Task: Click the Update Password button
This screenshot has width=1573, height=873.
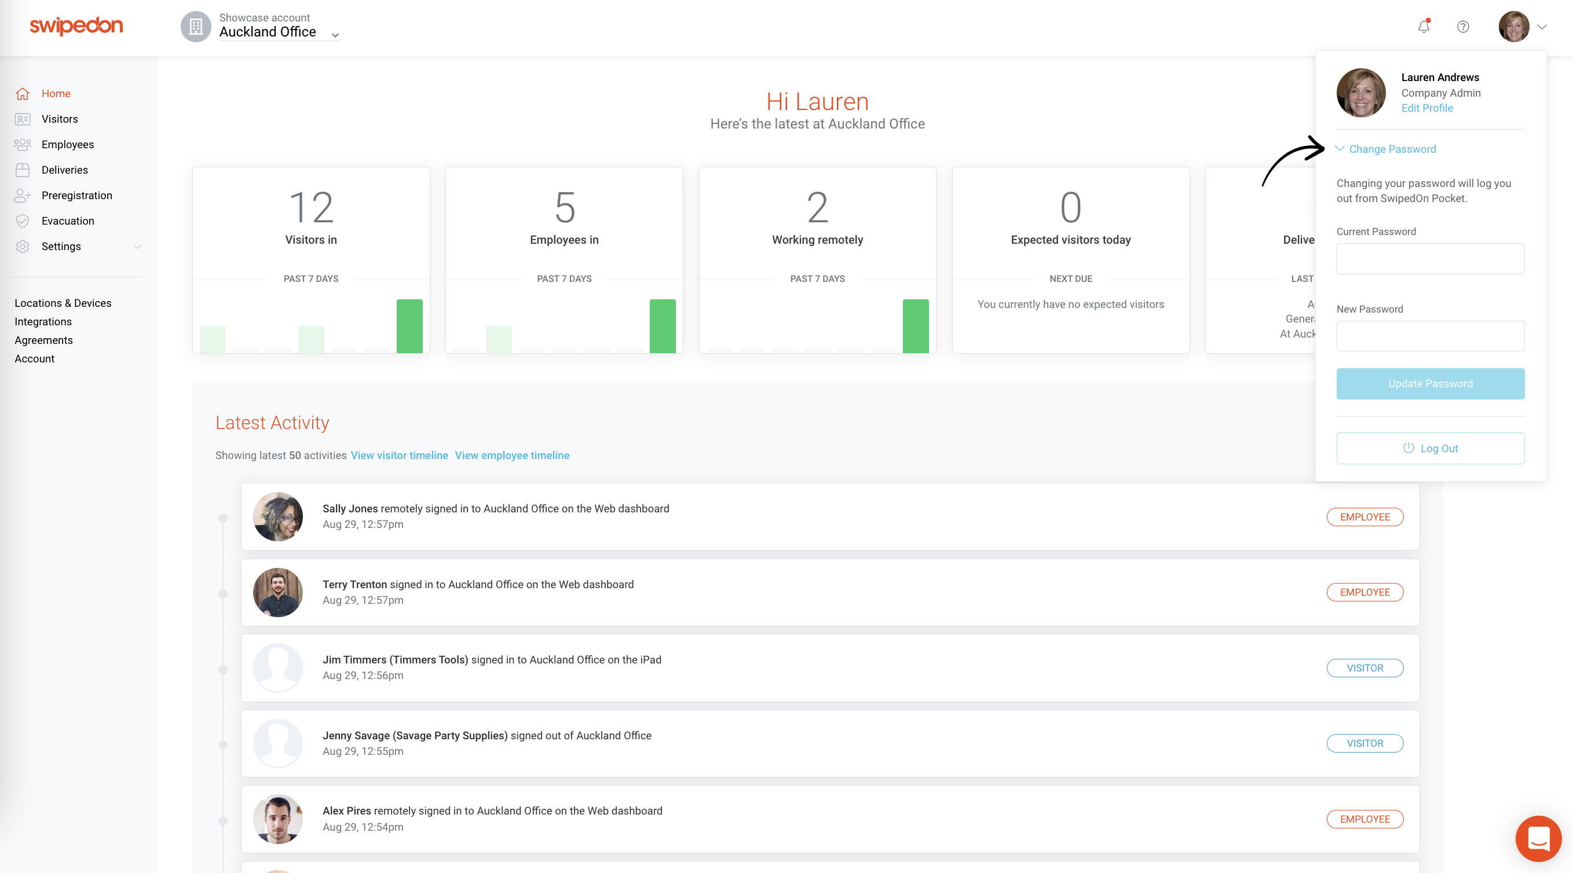Action: click(1429, 383)
